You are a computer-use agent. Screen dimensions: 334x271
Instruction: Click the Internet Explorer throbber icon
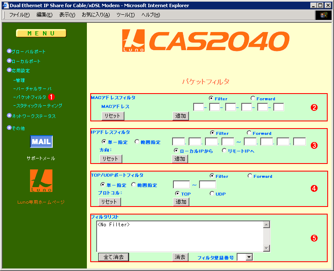(x=323, y=15)
